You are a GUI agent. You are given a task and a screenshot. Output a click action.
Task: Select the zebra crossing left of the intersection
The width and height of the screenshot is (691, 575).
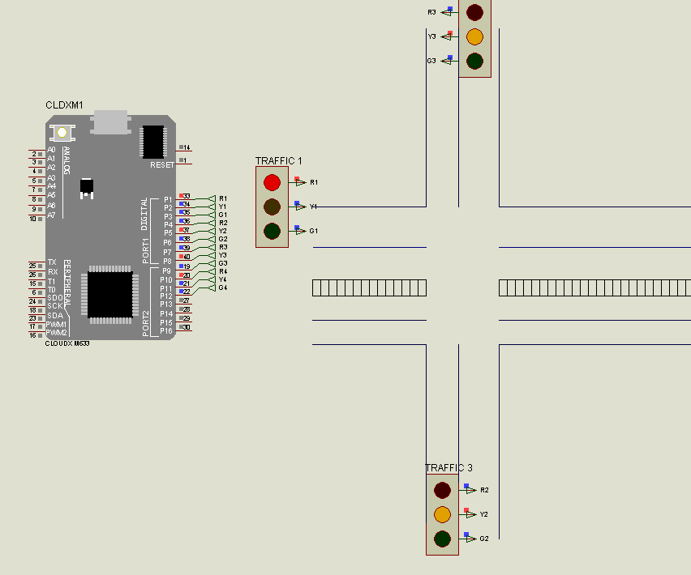pyautogui.click(x=369, y=287)
